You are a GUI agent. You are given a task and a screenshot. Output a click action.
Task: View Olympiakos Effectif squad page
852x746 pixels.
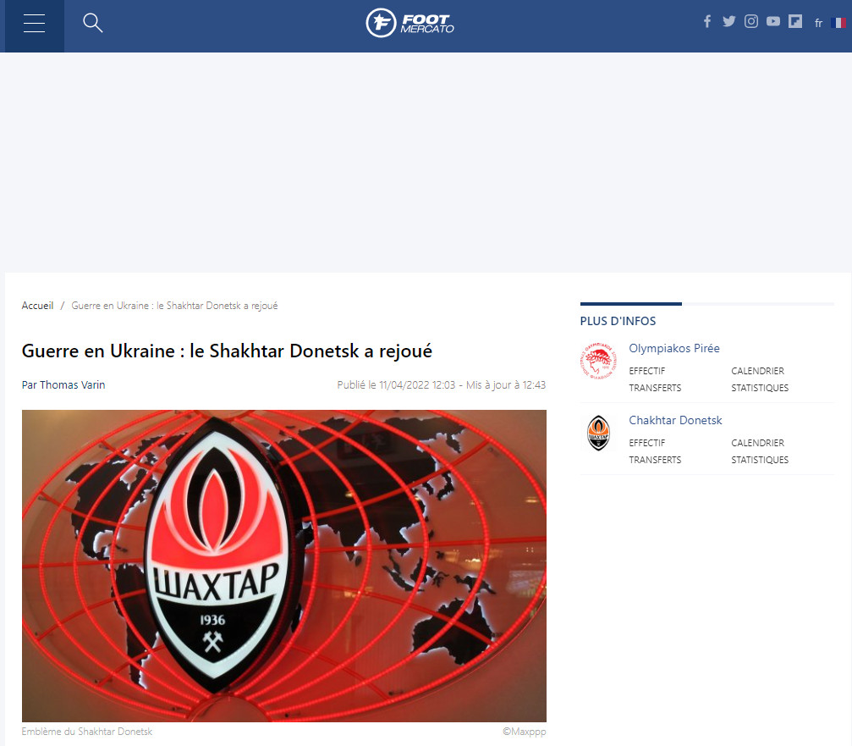pos(647,371)
